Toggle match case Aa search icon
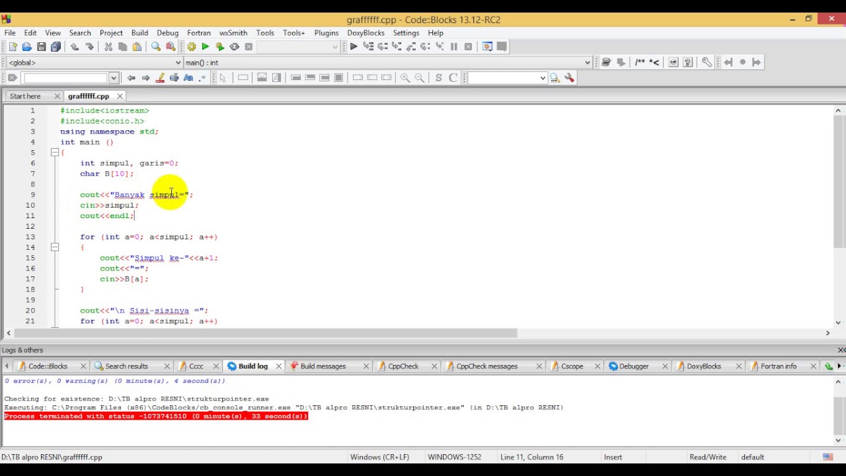The width and height of the screenshot is (846, 476). 188,78
